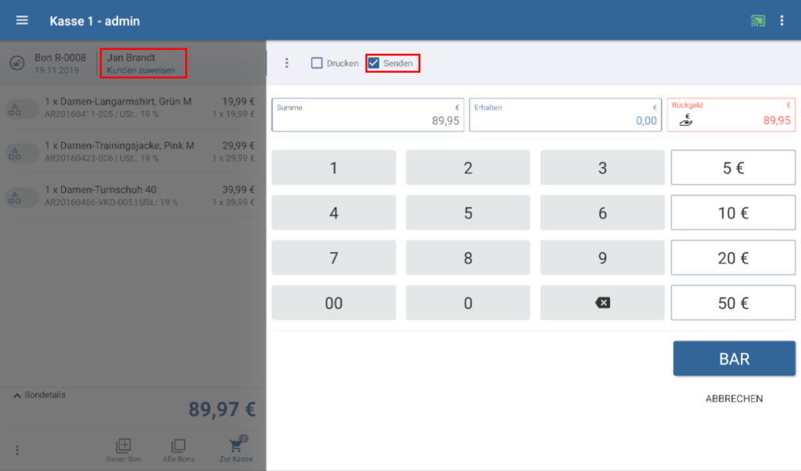Open the payment options three-dot menu
Viewport: 801px width, 471px height.
[287, 63]
